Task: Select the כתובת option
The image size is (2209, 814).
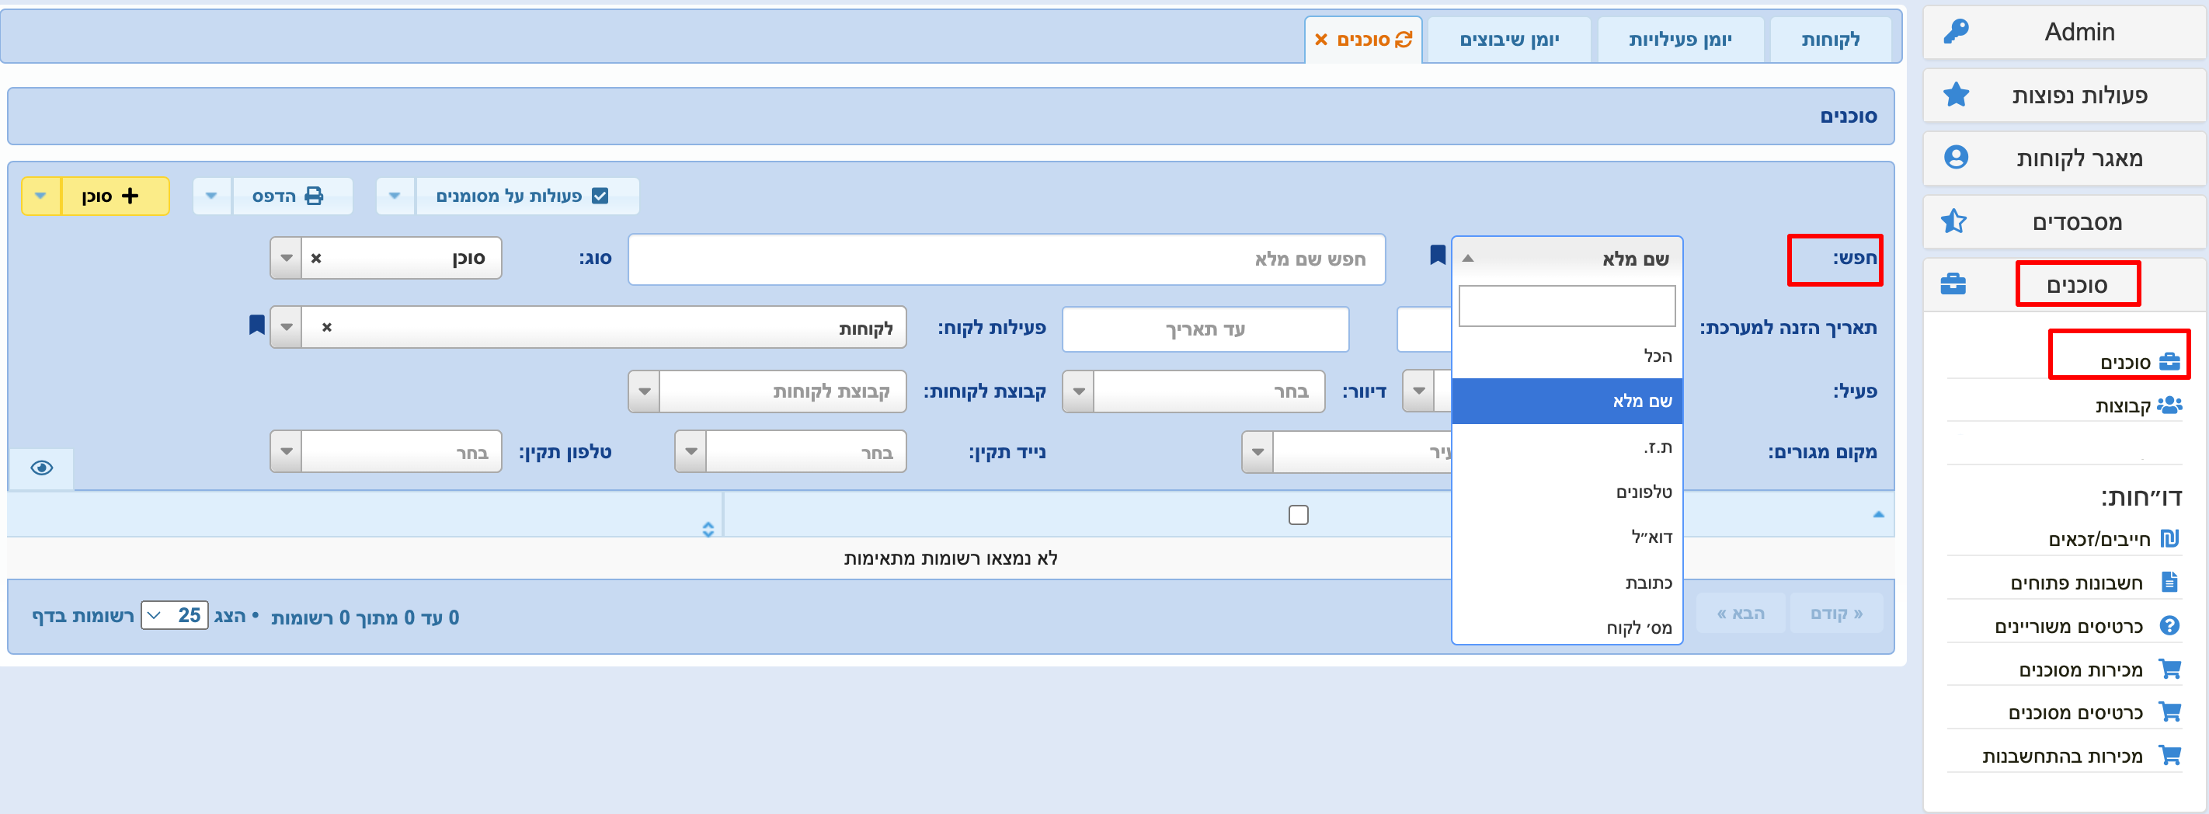Action: pos(1567,583)
